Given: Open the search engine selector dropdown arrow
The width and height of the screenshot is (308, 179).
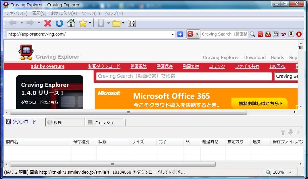Looking at the screenshot, I should pyautogui.click(x=197, y=34).
